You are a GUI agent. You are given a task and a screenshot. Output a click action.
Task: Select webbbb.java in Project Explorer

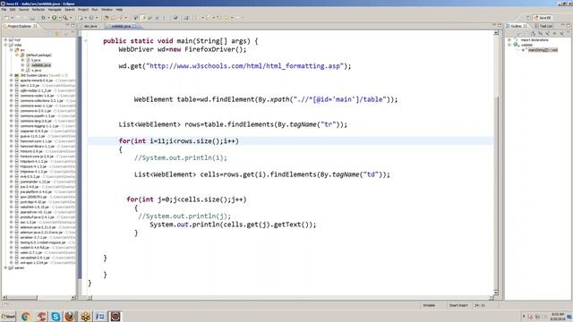click(x=41, y=65)
